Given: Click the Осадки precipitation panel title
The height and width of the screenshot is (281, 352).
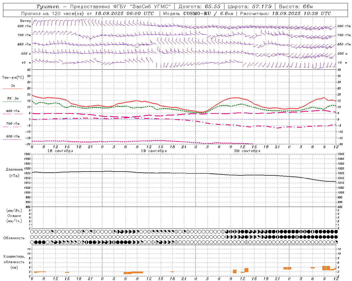Looking at the screenshot, I should 14,216.
